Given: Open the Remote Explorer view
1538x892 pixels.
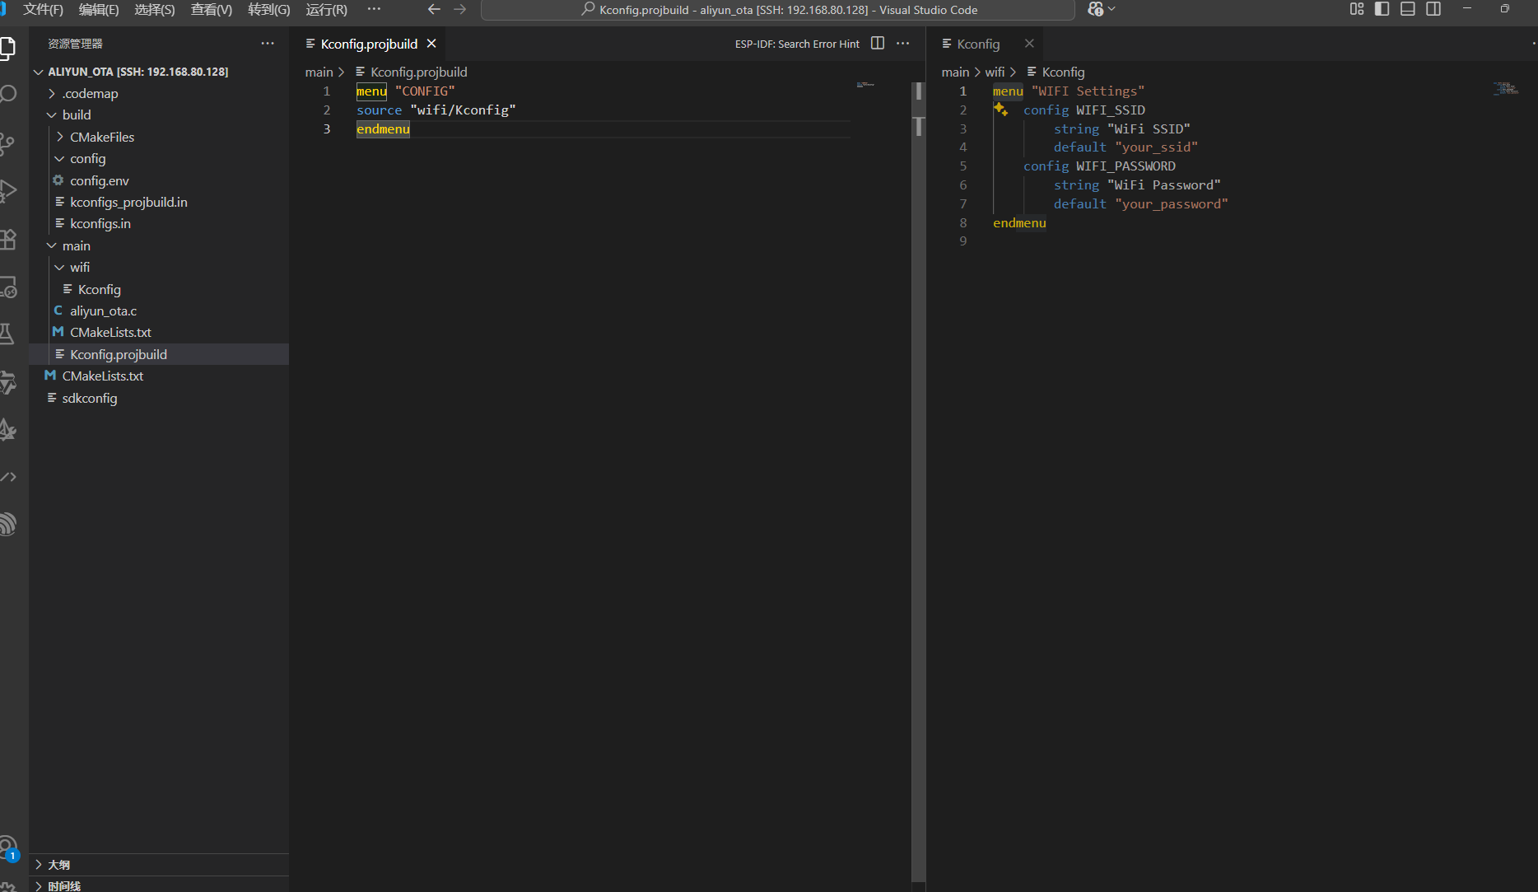Looking at the screenshot, I should pyautogui.click(x=7, y=287).
